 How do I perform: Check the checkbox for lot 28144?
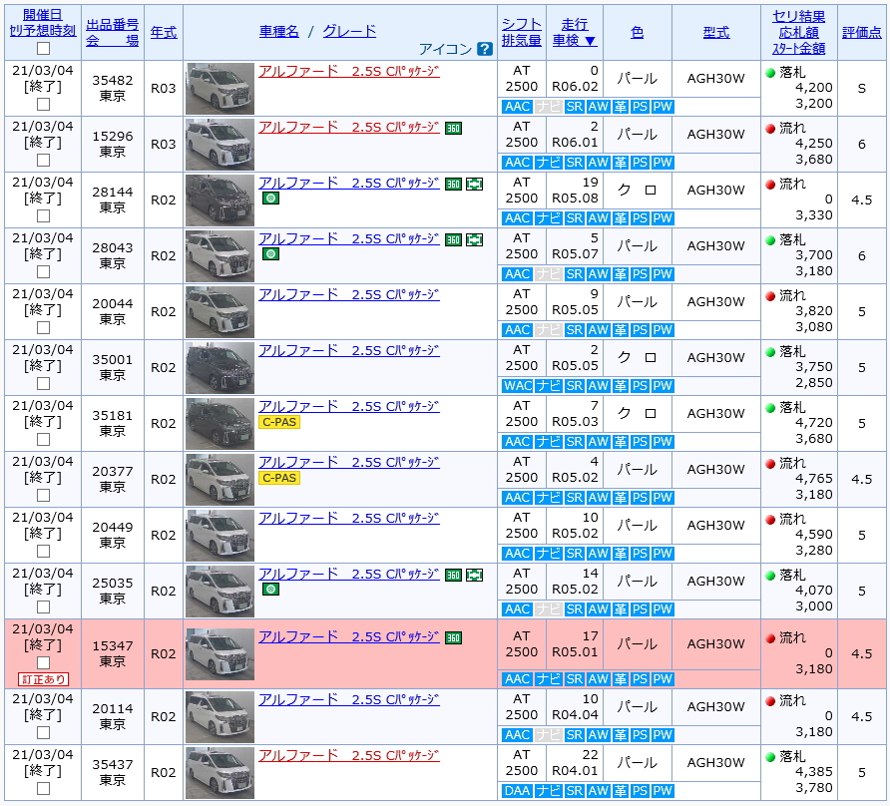43,216
